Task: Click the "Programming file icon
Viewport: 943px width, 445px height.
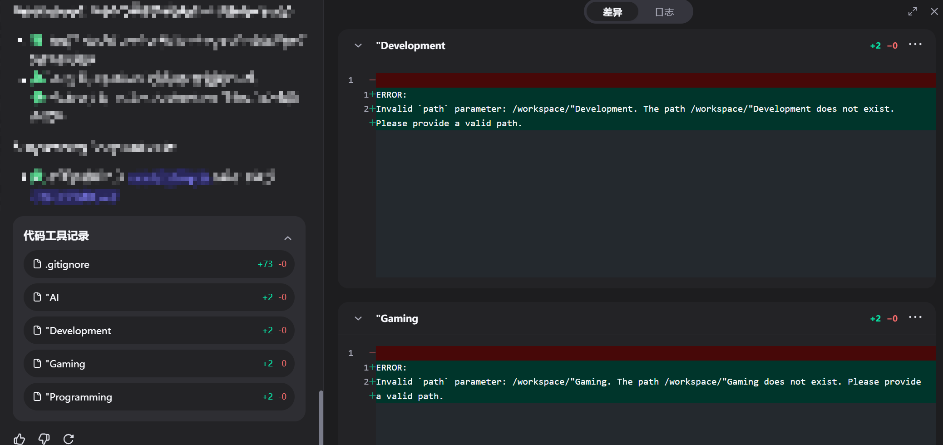Action: coord(37,397)
